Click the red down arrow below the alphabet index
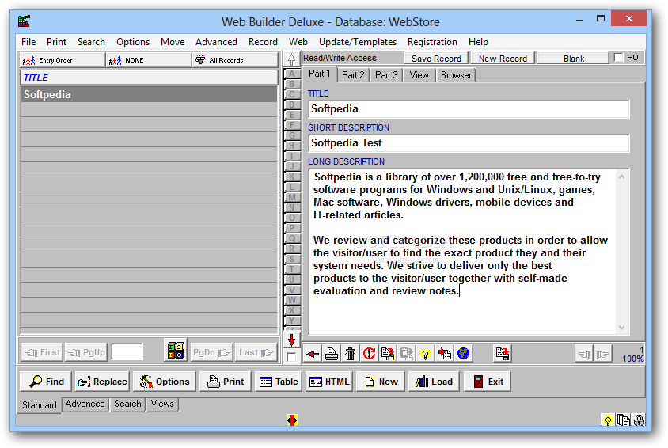 click(x=292, y=340)
